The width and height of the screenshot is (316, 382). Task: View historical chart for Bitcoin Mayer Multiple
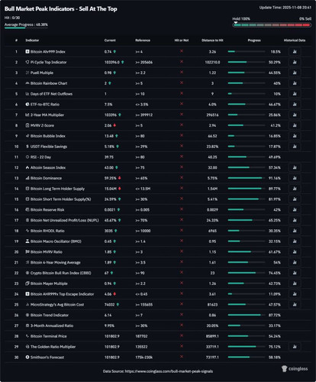(x=295, y=283)
